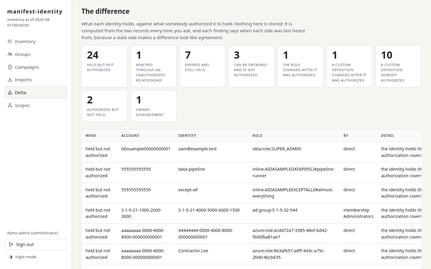Select the Scopes nav item
This screenshot has width=431, height=269.
[36, 106]
